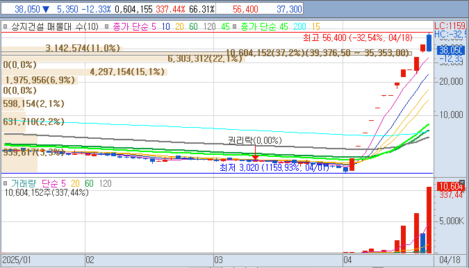Image resolution: width=469 pixels, height=268 pixels.
Task: Click the 2025/01 date on time axis
Action: pos(17,260)
